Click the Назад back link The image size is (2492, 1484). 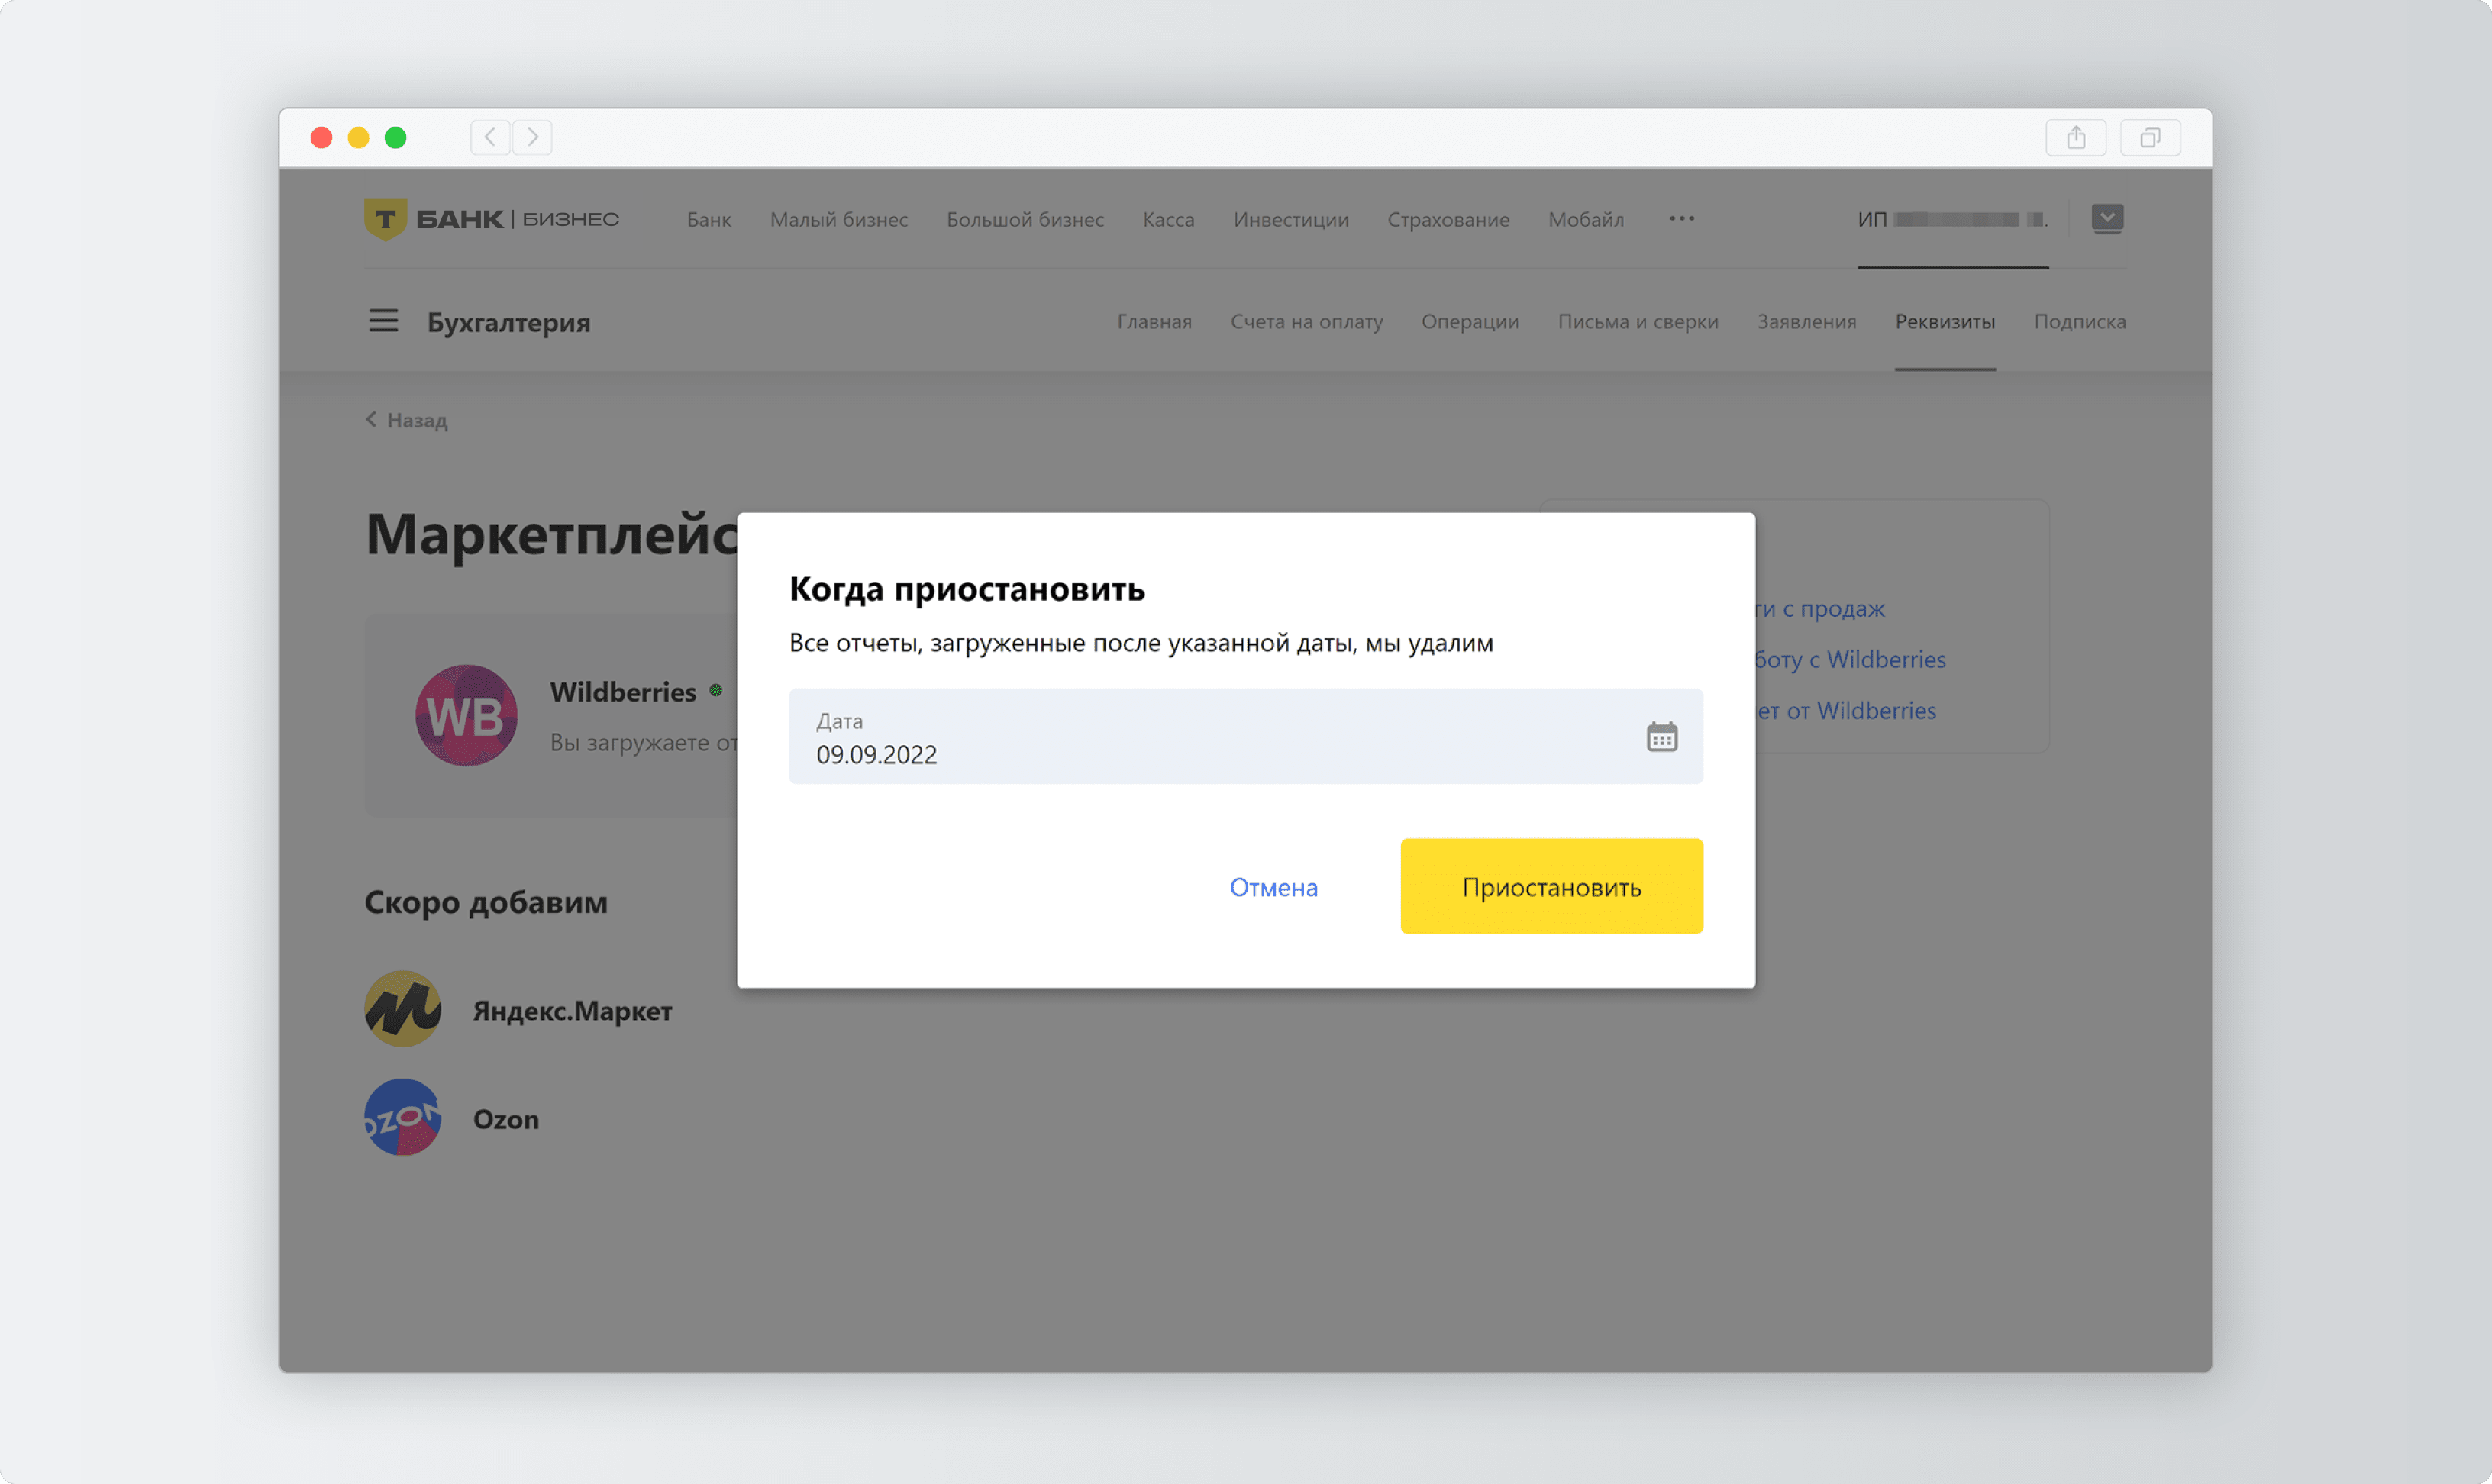coord(407,420)
